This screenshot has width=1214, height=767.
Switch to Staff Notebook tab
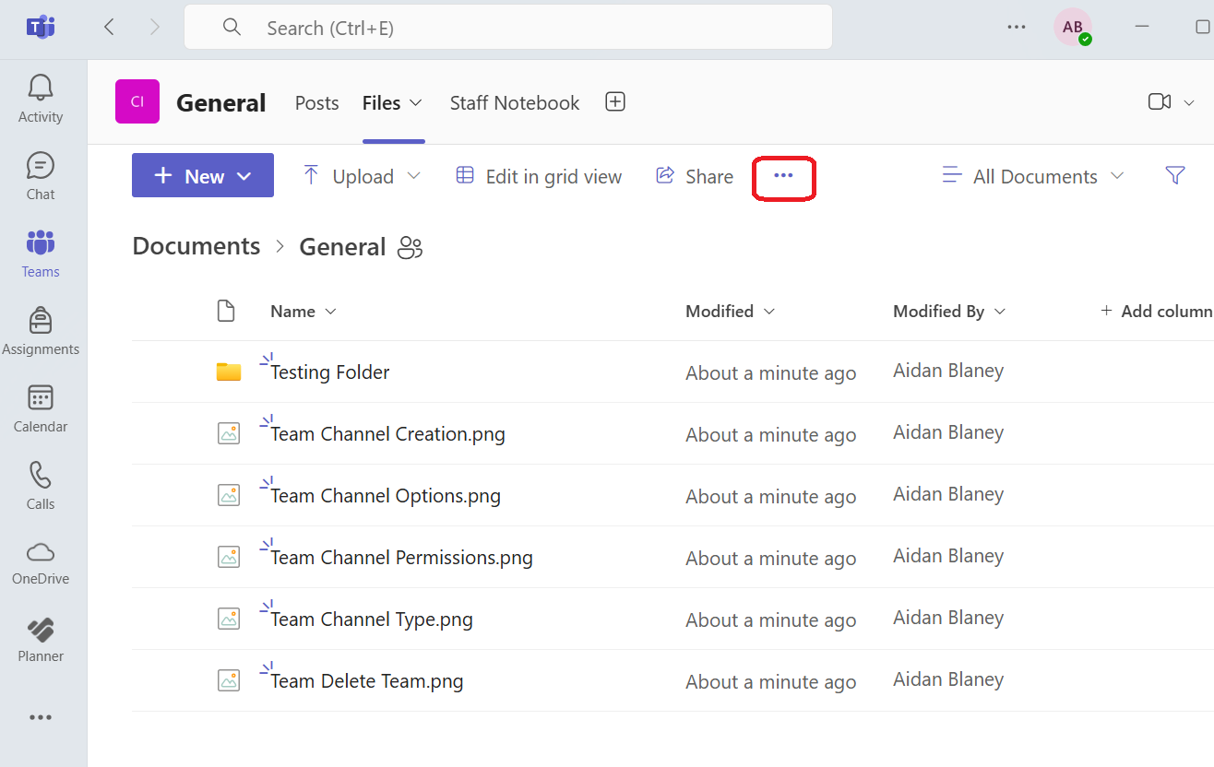(x=515, y=103)
